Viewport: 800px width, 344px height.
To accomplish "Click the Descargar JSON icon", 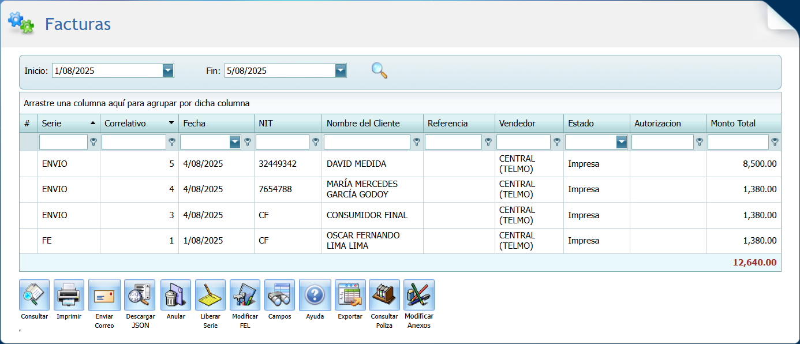I will click(140, 295).
